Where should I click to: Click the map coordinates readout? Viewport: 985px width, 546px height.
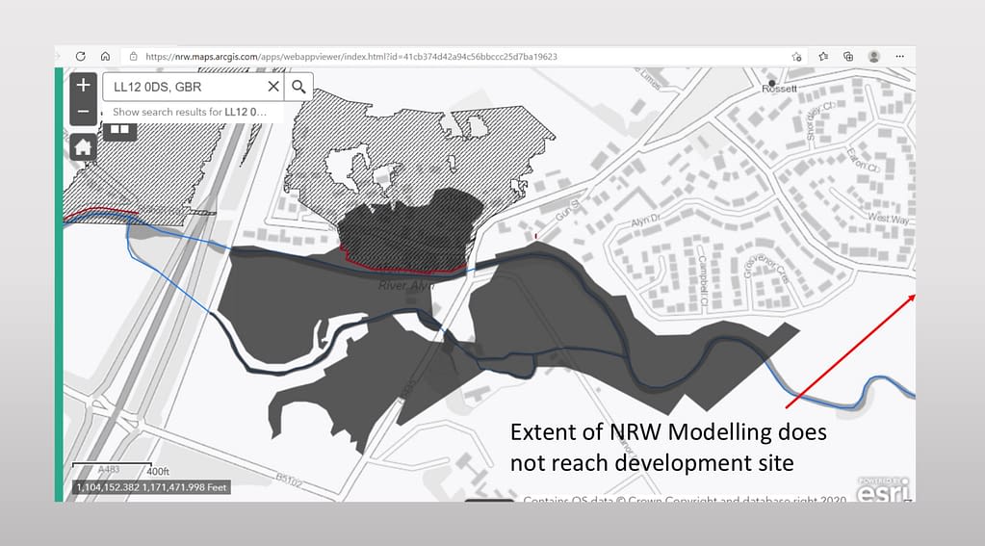tap(149, 488)
